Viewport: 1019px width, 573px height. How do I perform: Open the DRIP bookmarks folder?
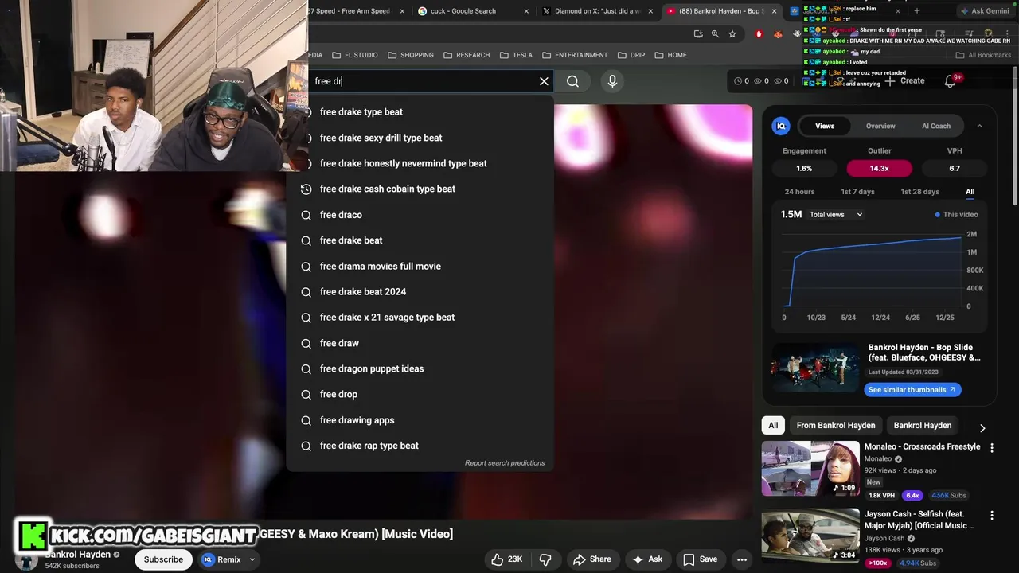point(630,55)
